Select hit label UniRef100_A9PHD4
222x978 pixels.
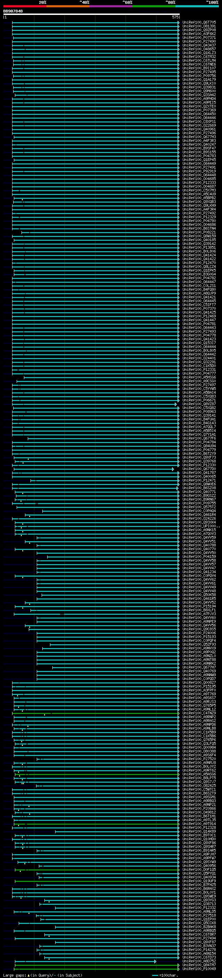199,99
